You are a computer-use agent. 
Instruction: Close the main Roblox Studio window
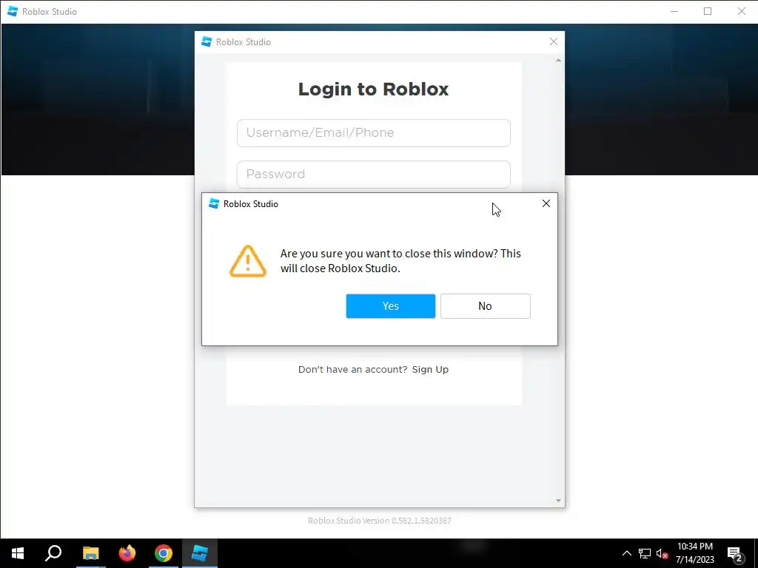click(742, 11)
